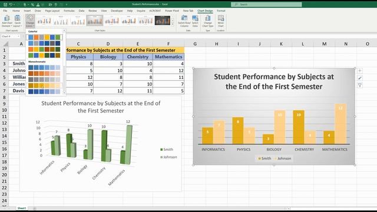
Task: Click the Undo icon
Action: click(11, 4)
